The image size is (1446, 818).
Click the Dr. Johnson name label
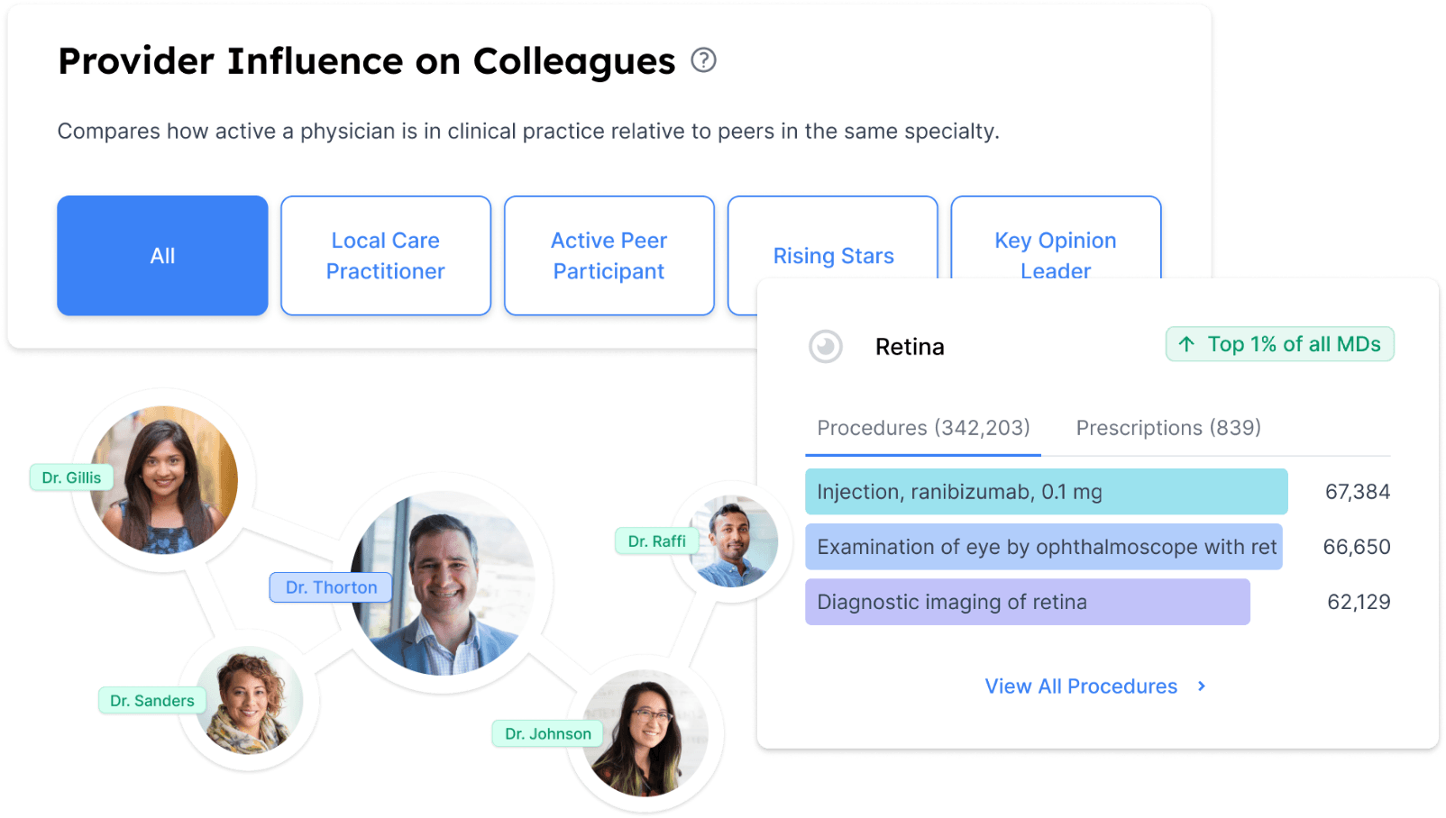[x=547, y=734]
